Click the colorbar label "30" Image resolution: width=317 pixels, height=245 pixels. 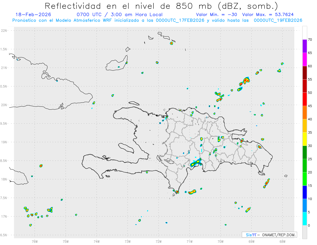tap(310, 146)
